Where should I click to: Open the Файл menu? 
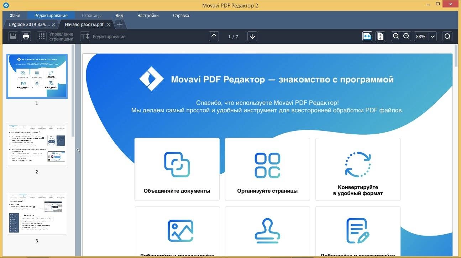tap(15, 16)
